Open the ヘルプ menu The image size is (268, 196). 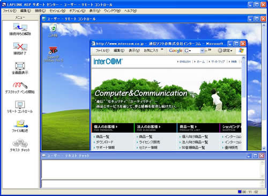click(x=130, y=11)
